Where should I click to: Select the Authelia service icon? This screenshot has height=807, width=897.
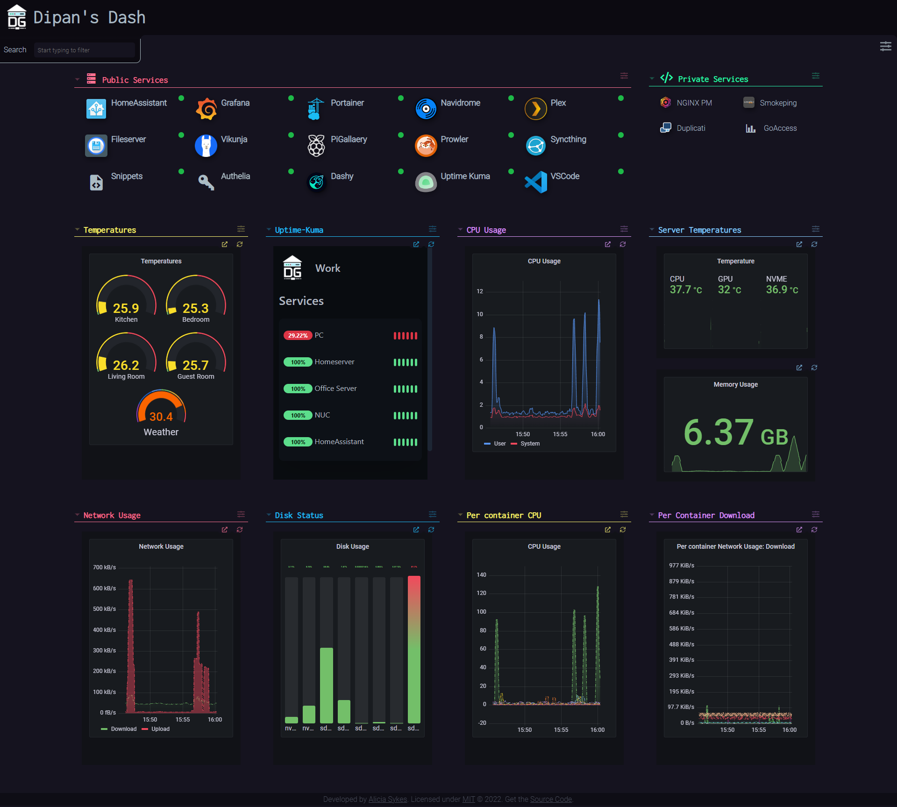tap(206, 182)
